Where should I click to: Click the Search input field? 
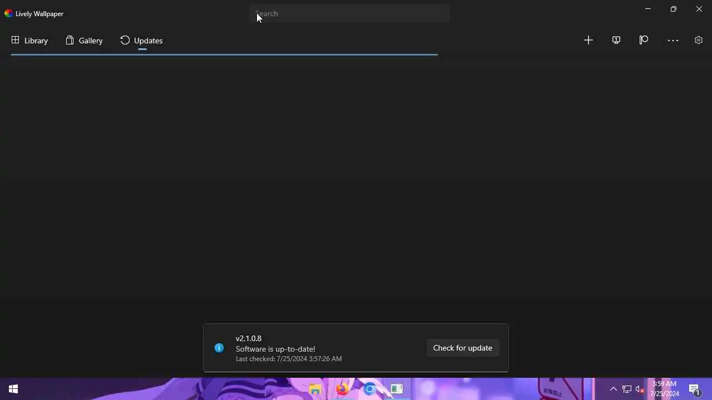[349, 13]
